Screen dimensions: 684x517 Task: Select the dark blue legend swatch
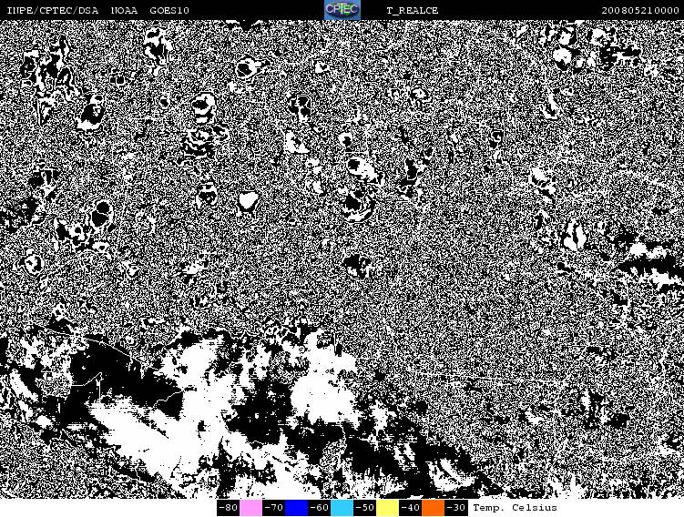click(296, 508)
